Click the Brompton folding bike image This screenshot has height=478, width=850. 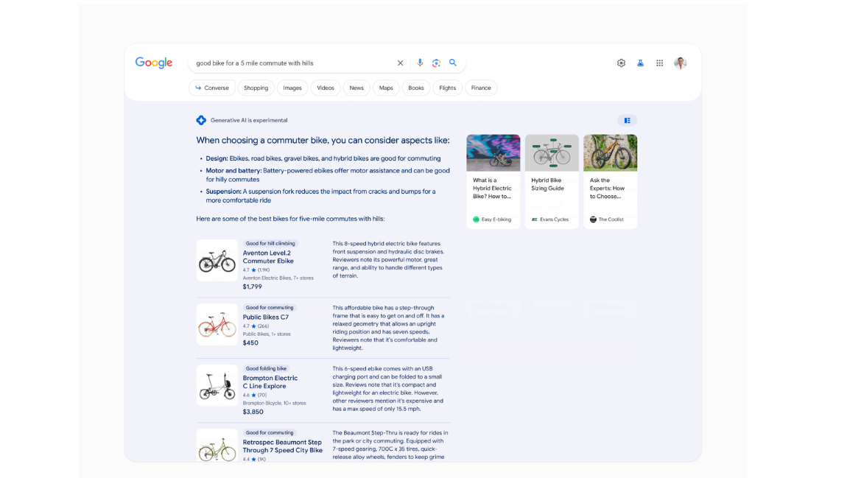[217, 385]
